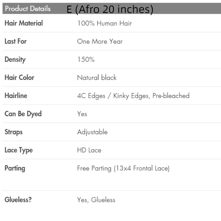The width and height of the screenshot is (221, 221).
Task: Click the Lace Type label
Action: pos(19,150)
